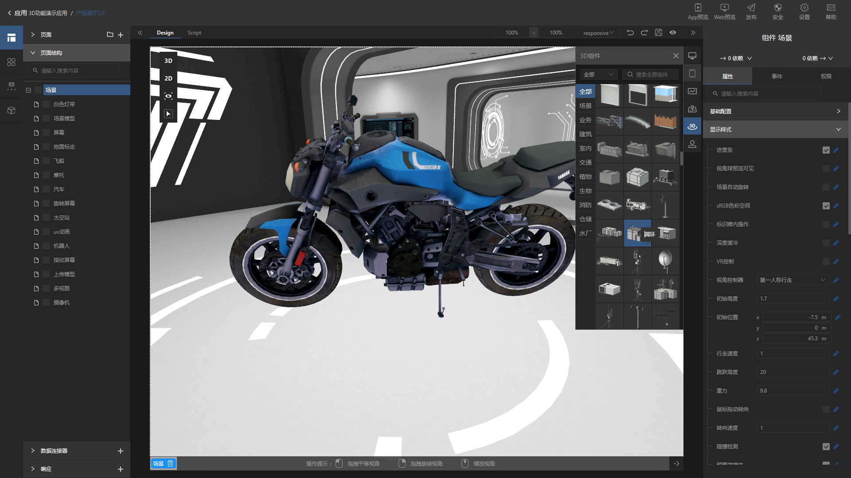The image size is (851, 478).
Task: Click the redo arrow in toolbar
Action: [x=644, y=32]
